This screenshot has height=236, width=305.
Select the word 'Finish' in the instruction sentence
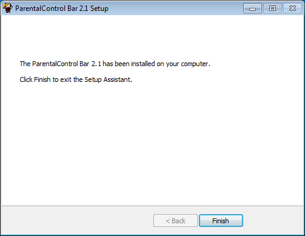(42, 79)
